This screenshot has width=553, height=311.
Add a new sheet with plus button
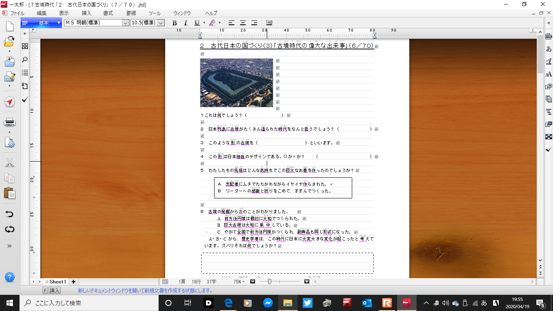pos(73,281)
